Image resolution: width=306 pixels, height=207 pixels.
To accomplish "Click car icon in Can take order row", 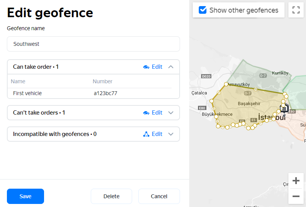I will [x=146, y=67].
